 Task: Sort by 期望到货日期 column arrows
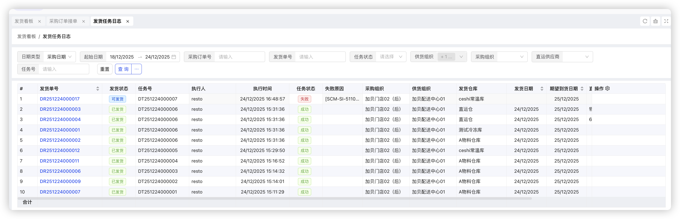click(x=582, y=89)
